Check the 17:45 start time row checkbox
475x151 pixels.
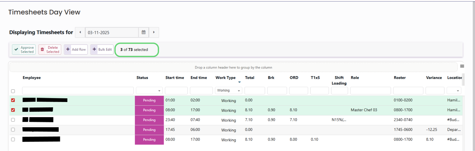[13, 130]
